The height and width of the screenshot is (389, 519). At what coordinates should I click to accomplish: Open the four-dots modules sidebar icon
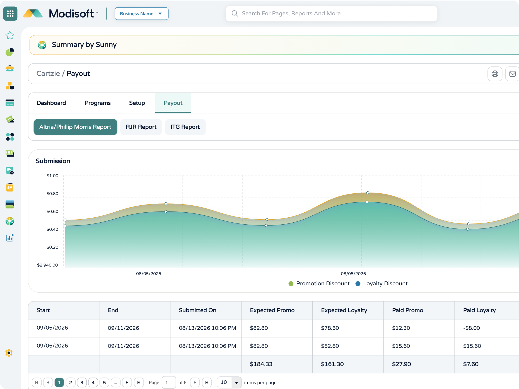tap(10, 137)
